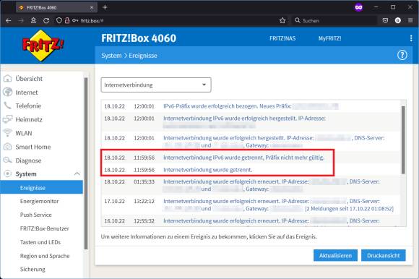Click the Heimnetz devices icon
The width and height of the screenshot is (419, 279).
[8, 119]
